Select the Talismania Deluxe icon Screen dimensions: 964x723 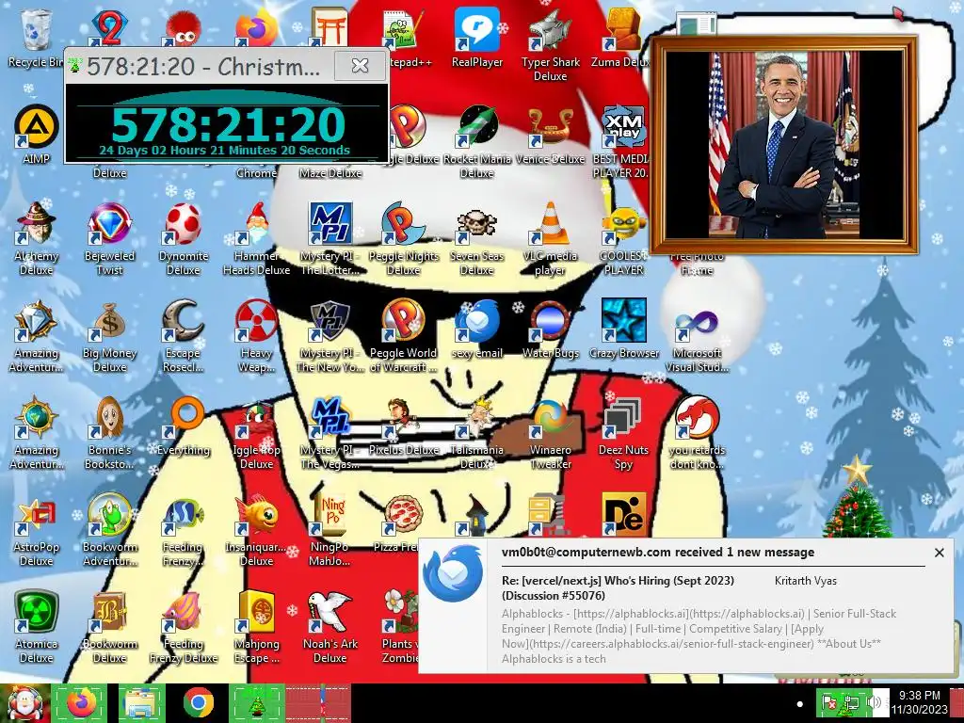tap(477, 433)
